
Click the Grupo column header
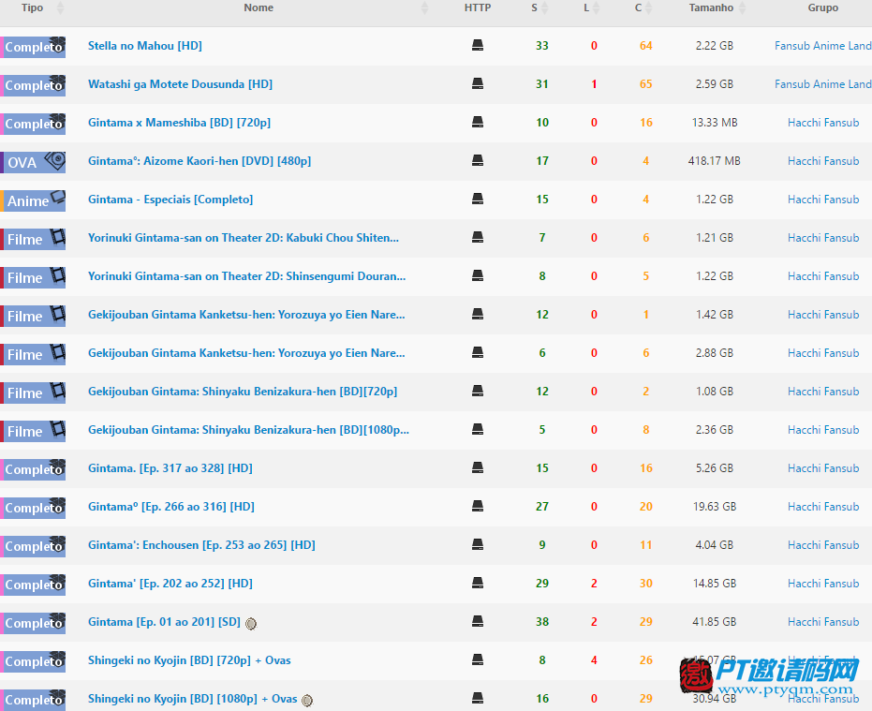[822, 7]
